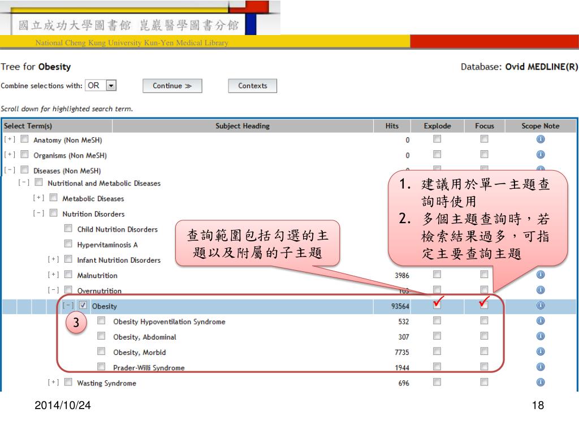Uncheck the Obesity select term checkbox

(x=83, y=305)
